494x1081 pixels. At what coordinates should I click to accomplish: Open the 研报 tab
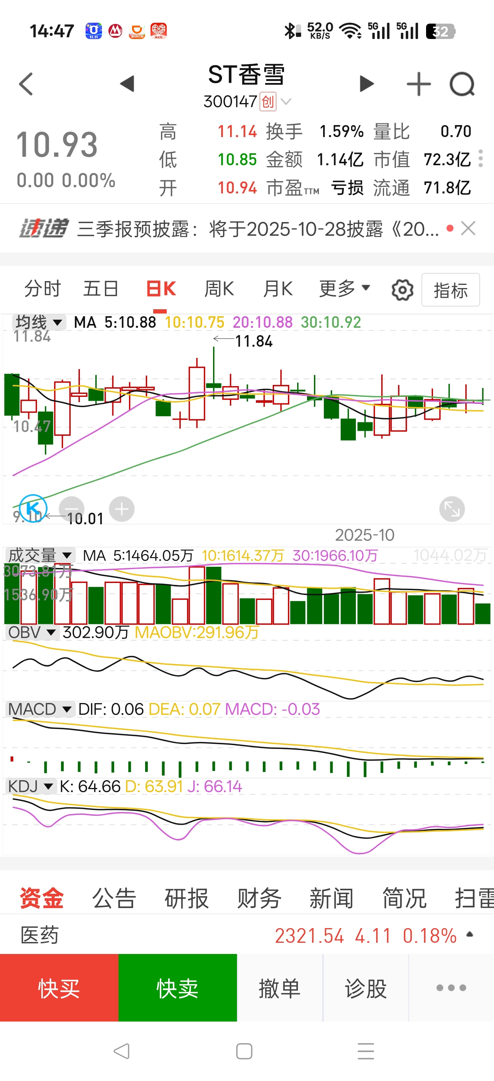click(x=187, y=898)
